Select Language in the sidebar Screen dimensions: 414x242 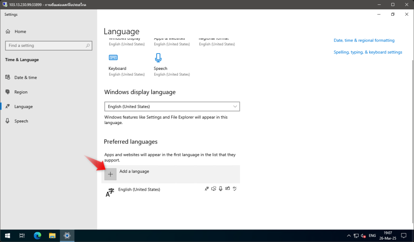click(23, 107)
